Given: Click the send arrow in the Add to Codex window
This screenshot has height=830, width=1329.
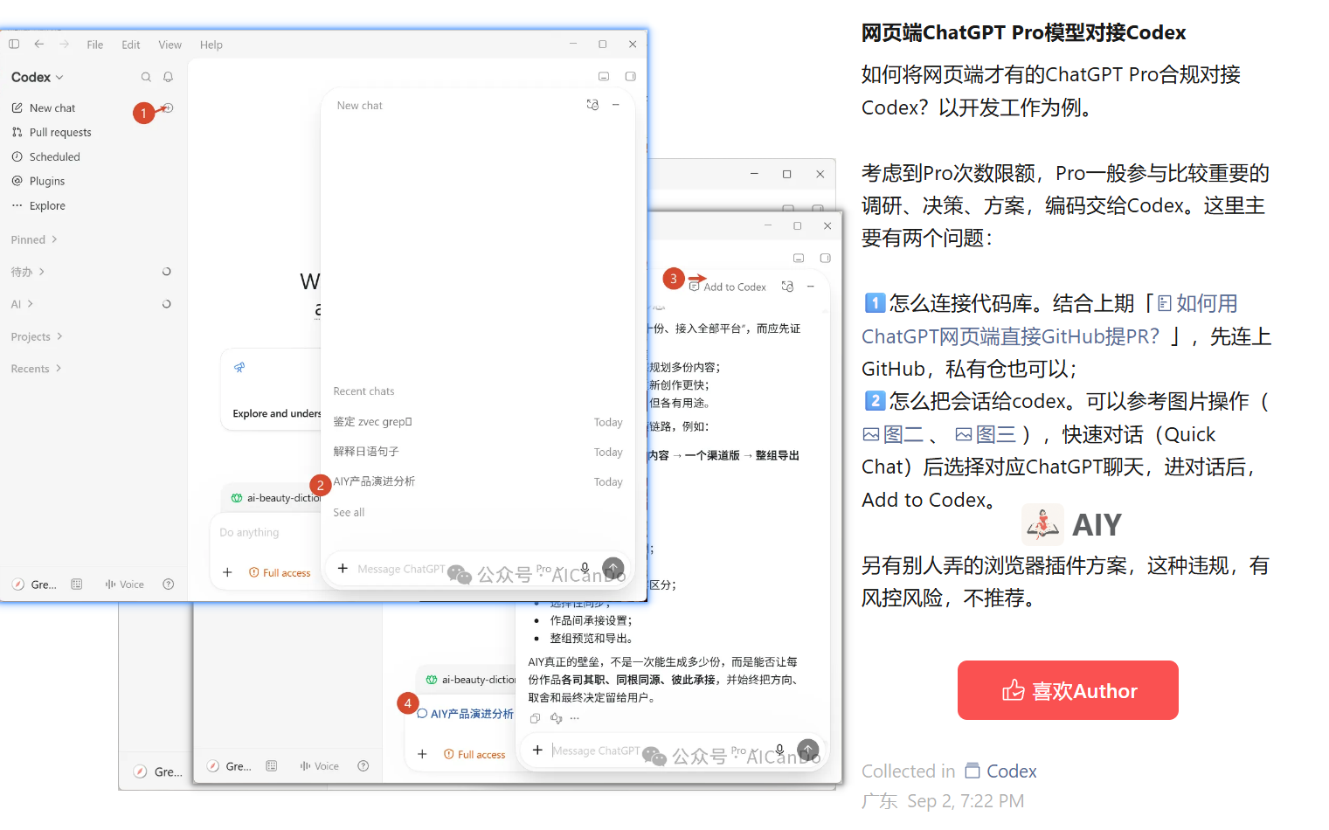Looking at the screenshot, I should [x=808, y=750].
